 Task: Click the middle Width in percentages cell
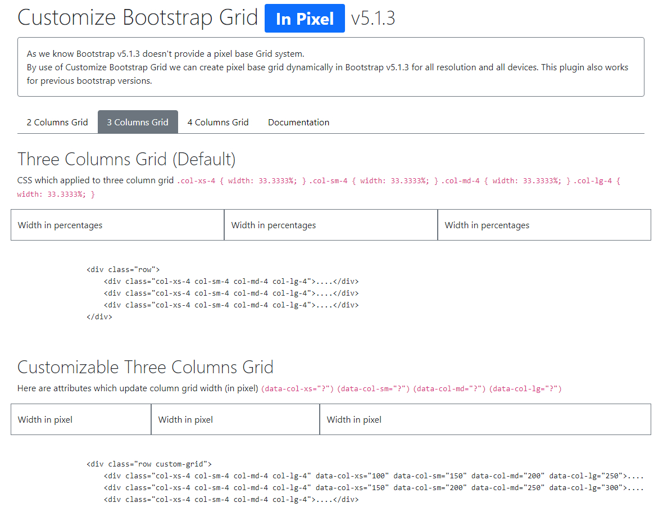coord(331,225)
